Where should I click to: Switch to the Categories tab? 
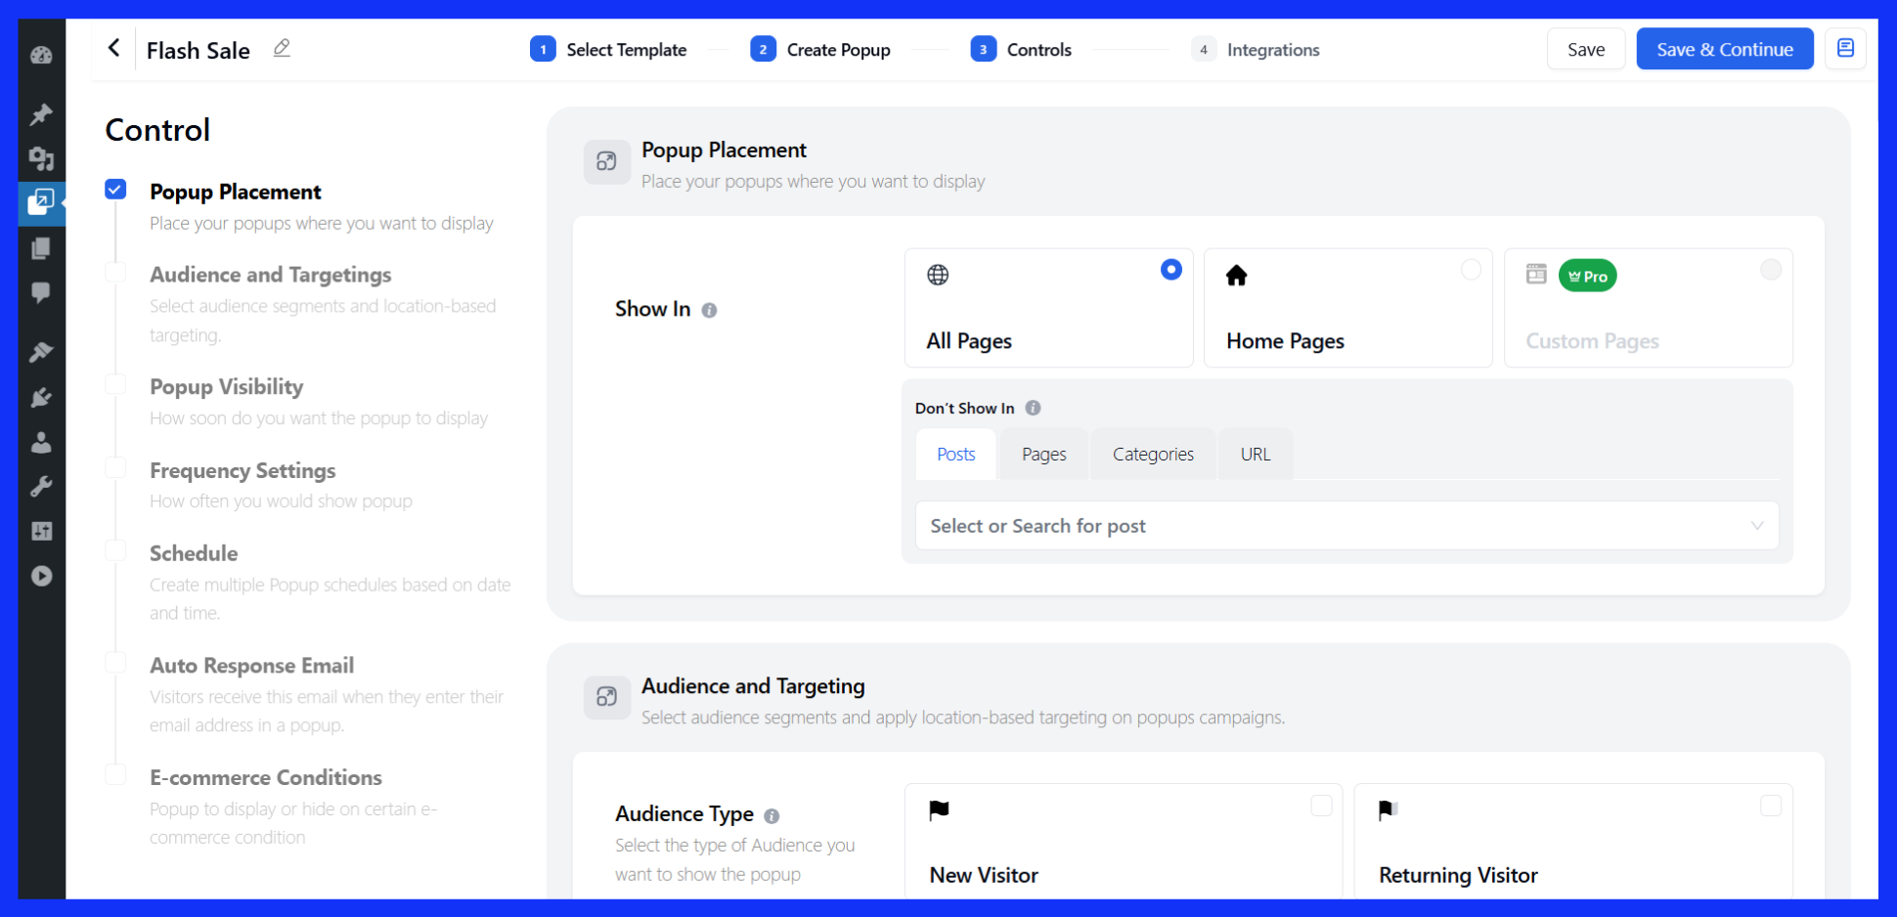pos(1153,455)
